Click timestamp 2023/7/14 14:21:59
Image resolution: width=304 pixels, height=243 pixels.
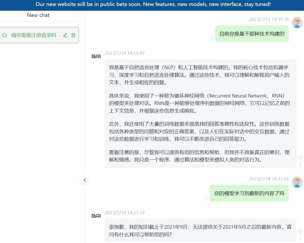tap(125, 213)
